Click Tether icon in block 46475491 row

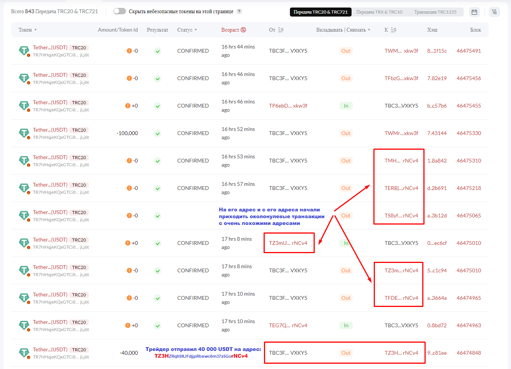click(24, 51)
